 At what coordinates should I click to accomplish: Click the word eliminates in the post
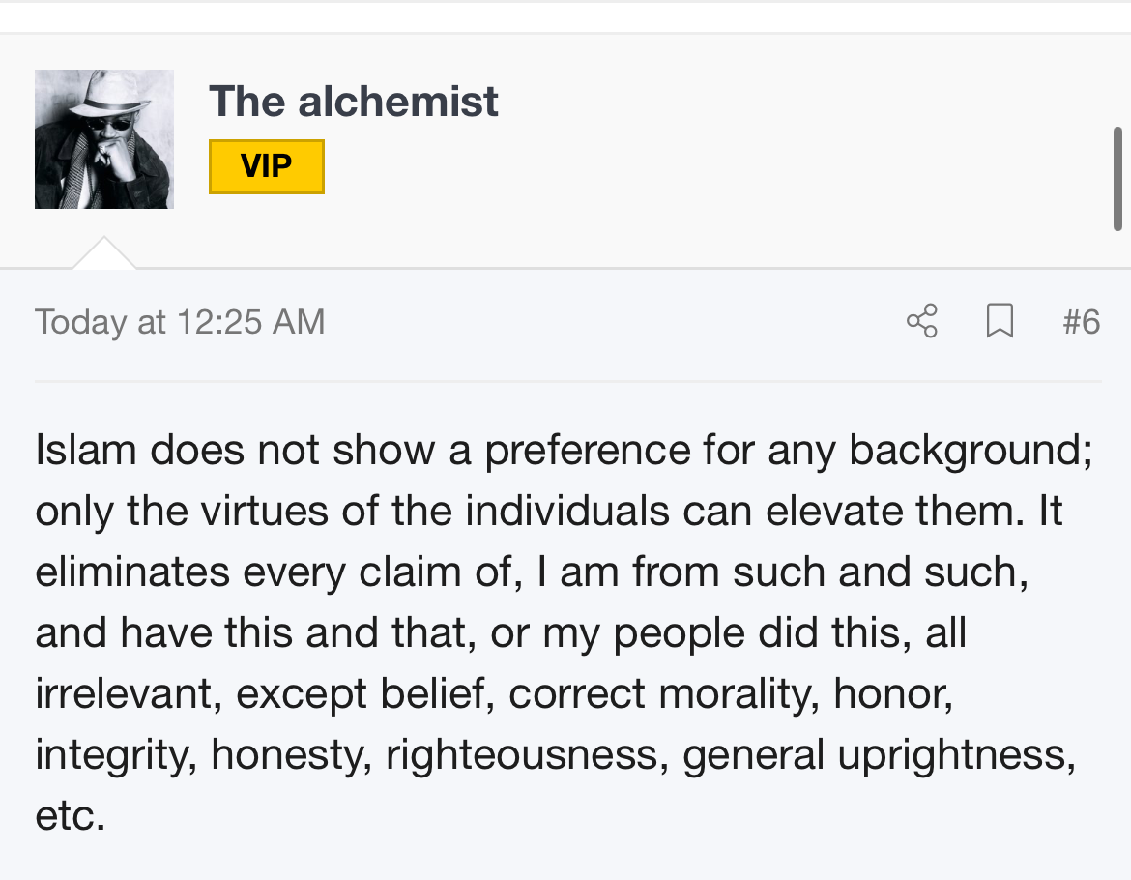[x=132, y=572]
